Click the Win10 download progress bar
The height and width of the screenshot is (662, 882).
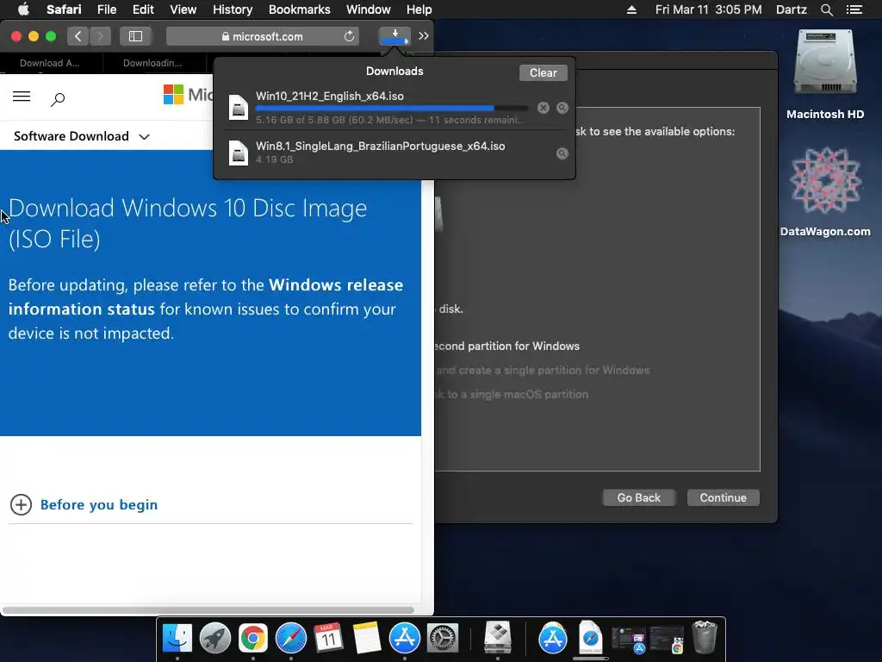click(x=392, y=108)
